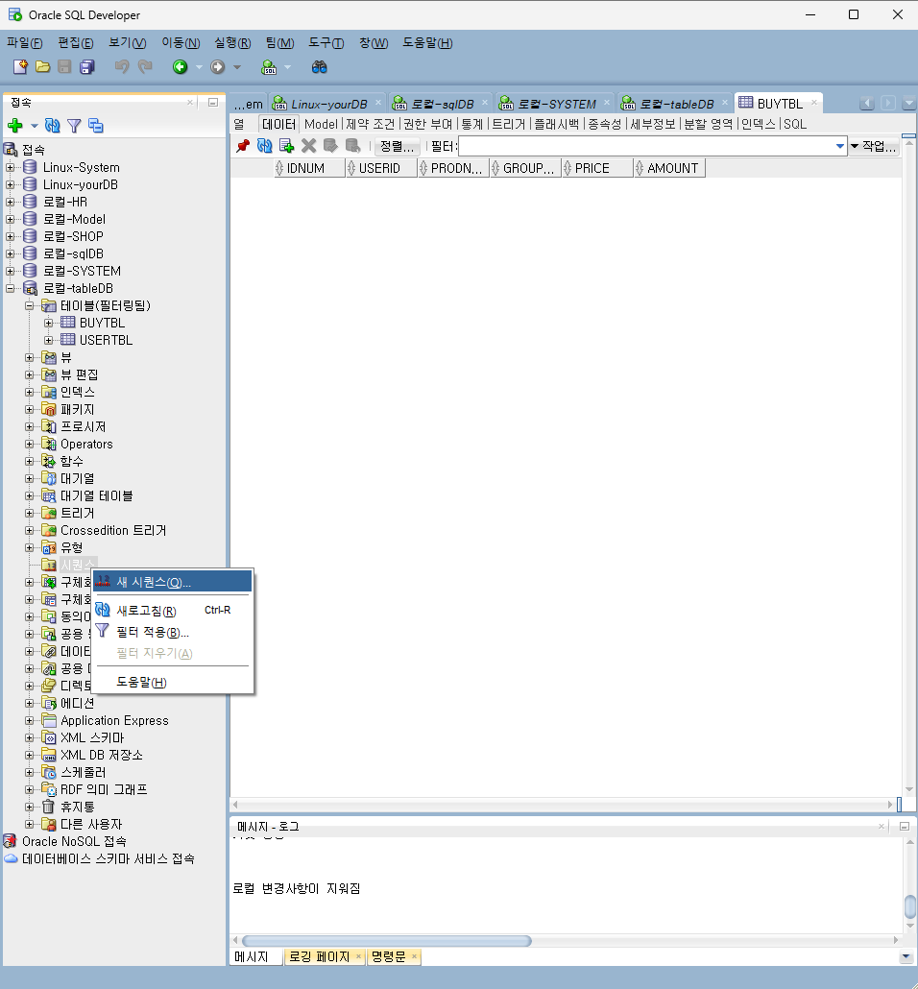Click into the 필터 input field
The width and height of the screenshot is (918, 989).
(x=645, y=146)
